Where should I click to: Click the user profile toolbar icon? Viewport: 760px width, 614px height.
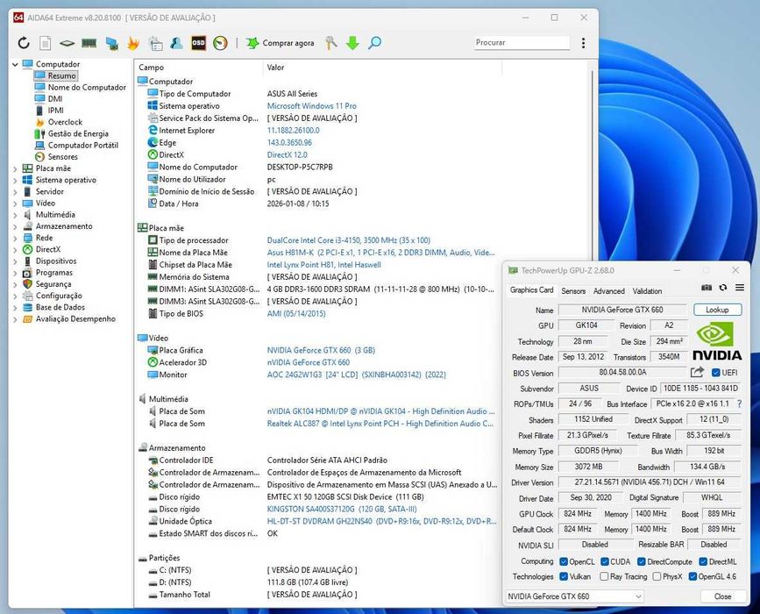(x=176, y=43)
